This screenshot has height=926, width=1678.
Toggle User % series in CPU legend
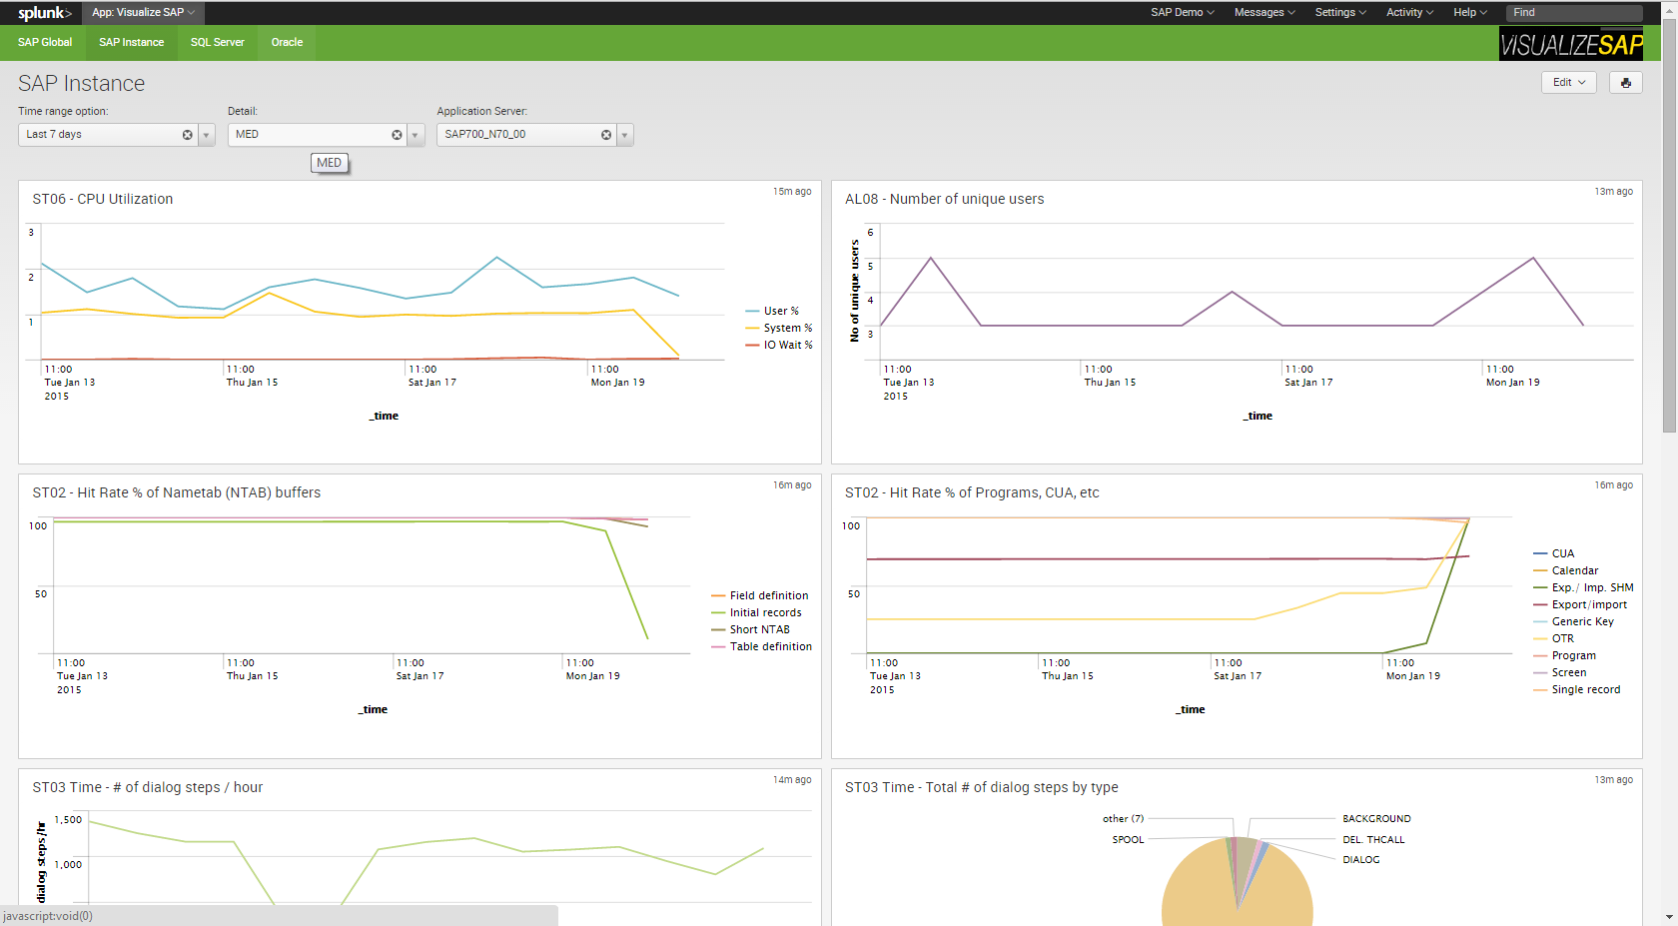coord(772,311)
